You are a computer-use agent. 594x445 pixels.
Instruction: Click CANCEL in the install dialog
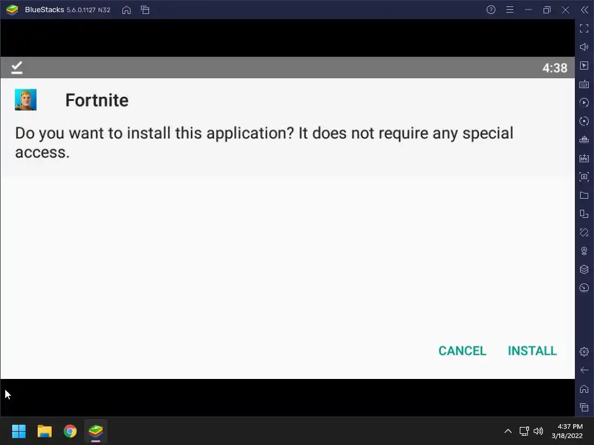point(462,351)
